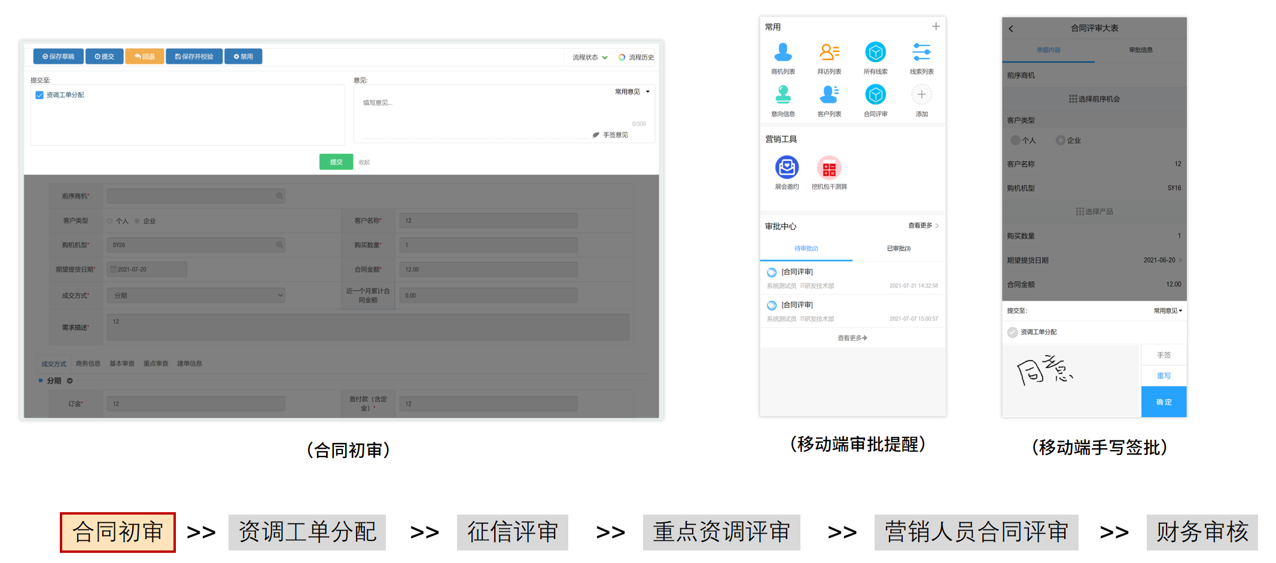Collapse the 分期 section
Screen dimensions: 1276x563
pyautogui.click(x=69, y=380)
